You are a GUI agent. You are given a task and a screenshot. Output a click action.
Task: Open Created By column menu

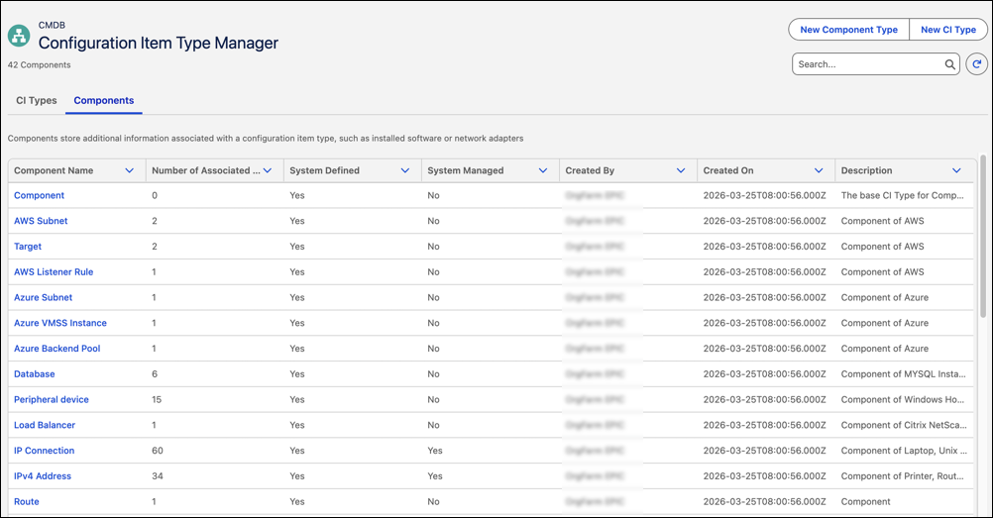(681, 170)
